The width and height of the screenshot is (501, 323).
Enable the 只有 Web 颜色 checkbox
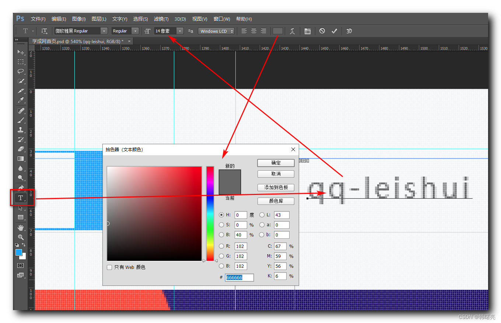(x=109, y=267)
